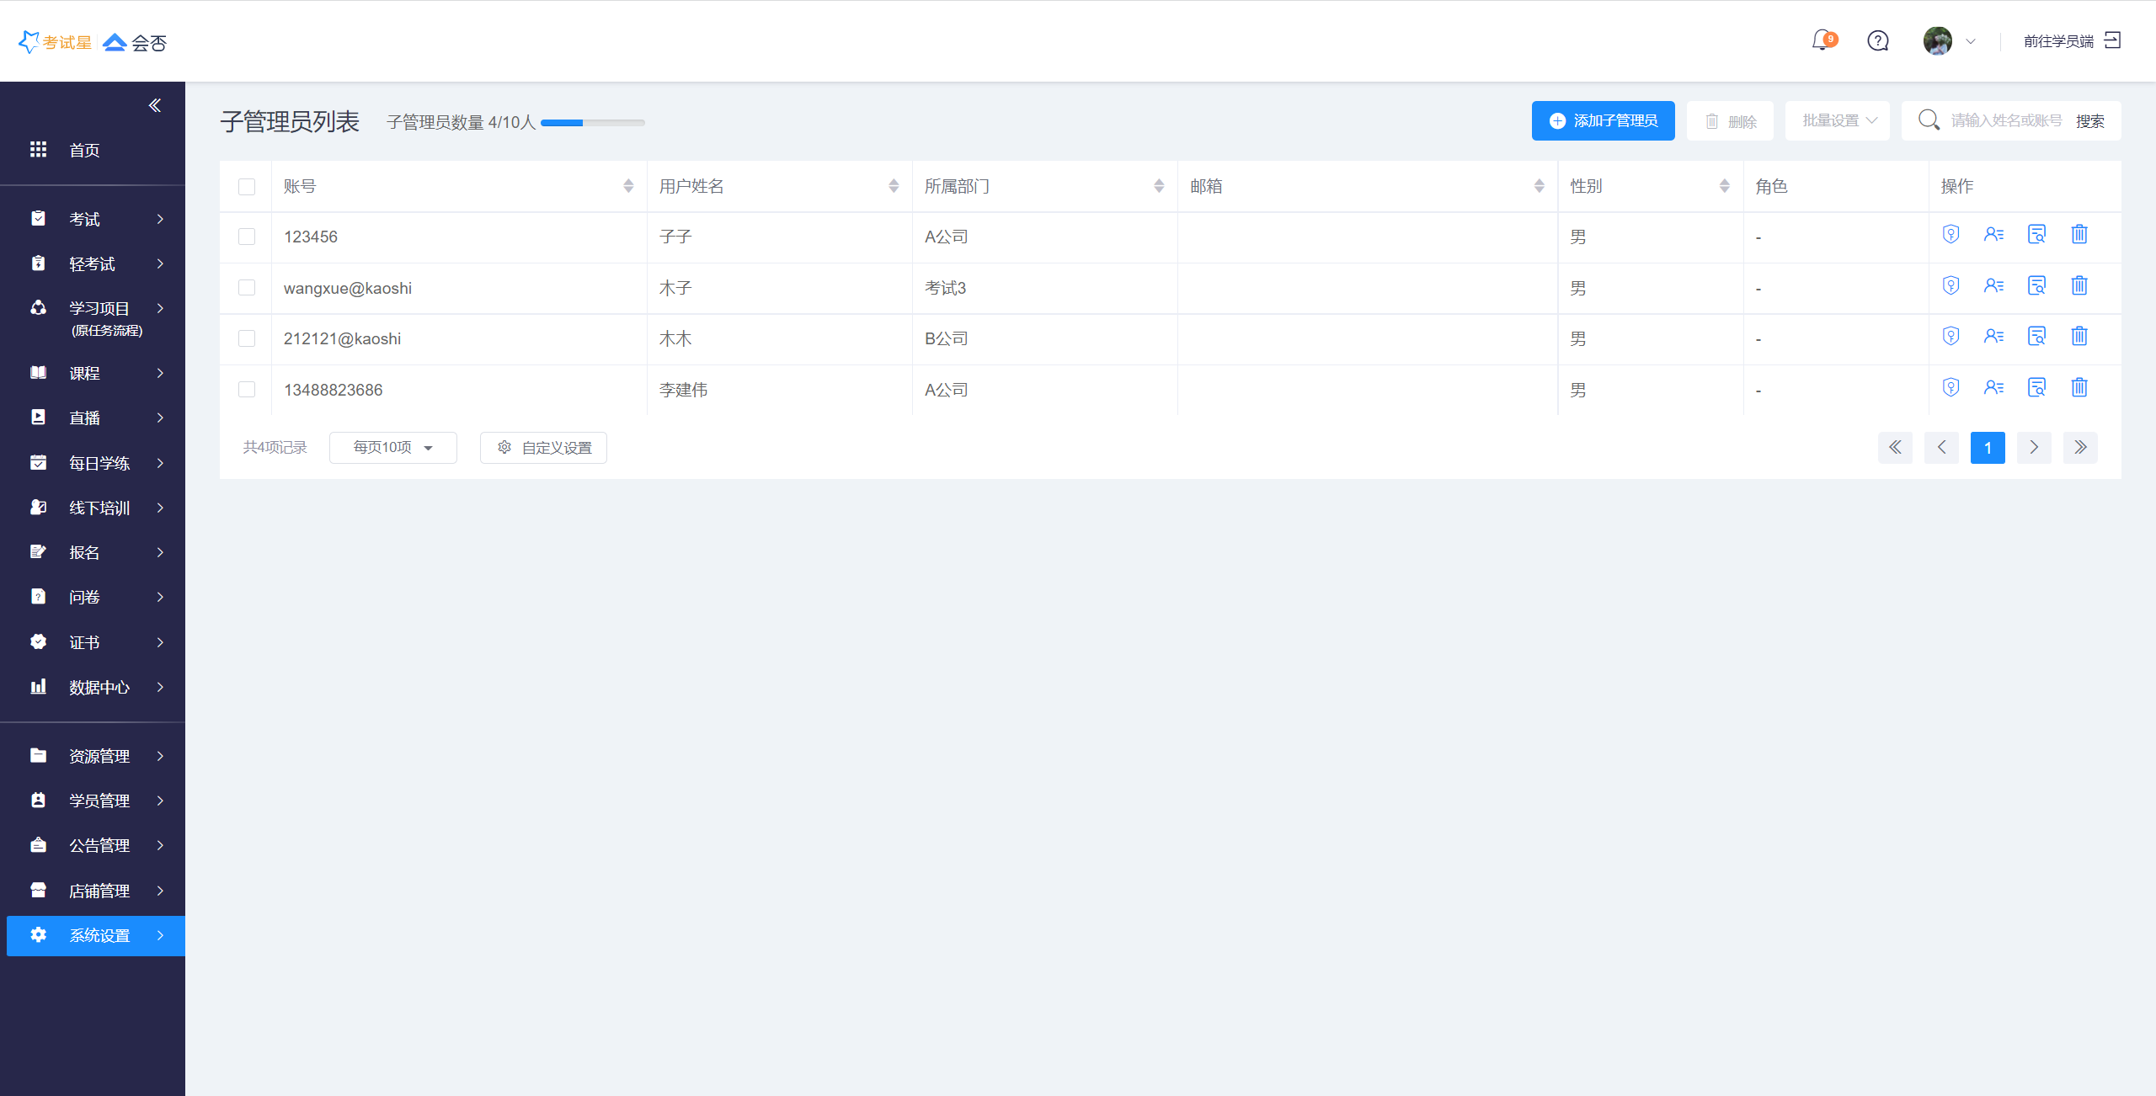This screenshot has height=1096, width=2156.
Task: Click user-list icon in wangxue@kaoshi row
Action: tap(1993, 286)
